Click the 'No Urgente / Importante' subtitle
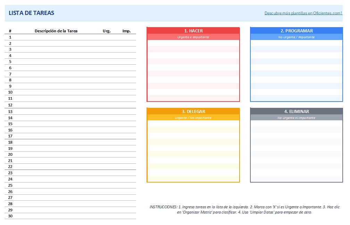The width and height of the screenshot is (350, 225). coord(297,37)
